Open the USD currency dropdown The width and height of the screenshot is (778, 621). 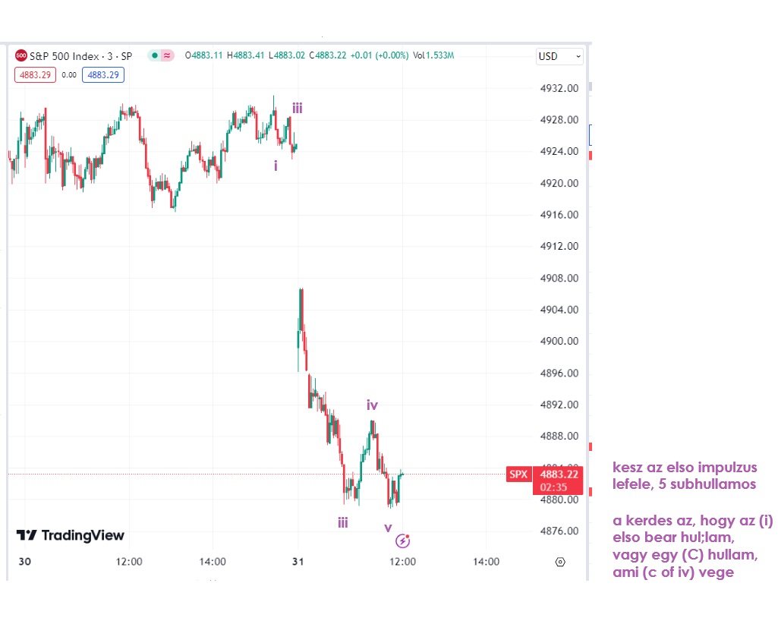coord(559,56)
